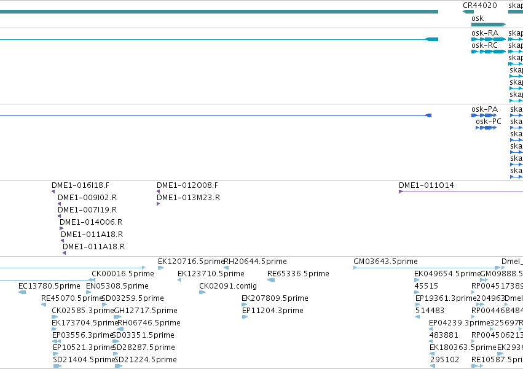Click the EK120716.5prime EST glyph
This screenshot has width=523, height=369.
click(x=161, y=268)
